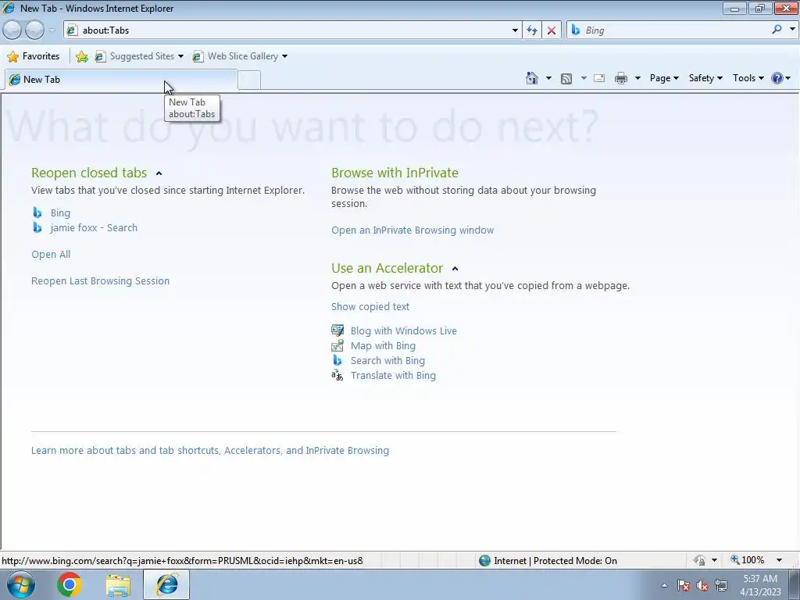Open the recent pages dropdown arrow
The height and width of the screenshot is (600, 800).
(52, 30)
